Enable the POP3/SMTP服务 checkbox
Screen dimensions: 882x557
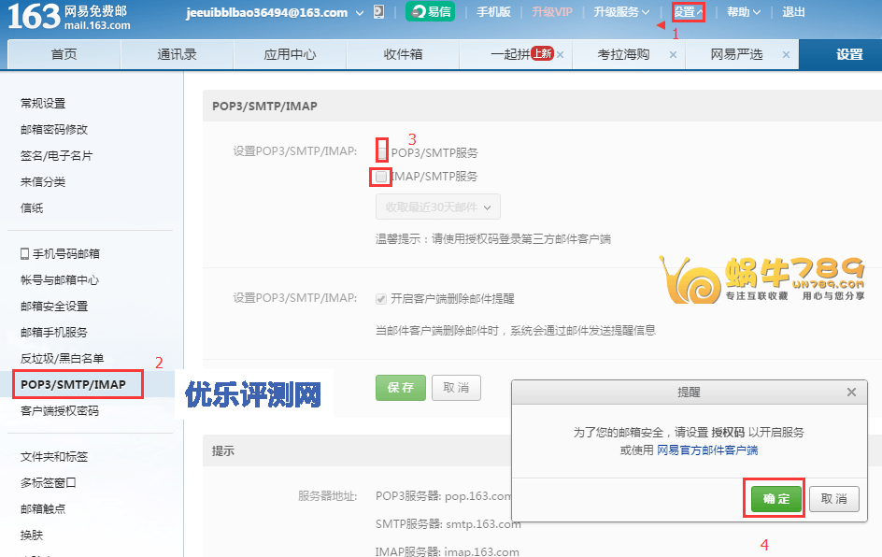pos(382,152)
